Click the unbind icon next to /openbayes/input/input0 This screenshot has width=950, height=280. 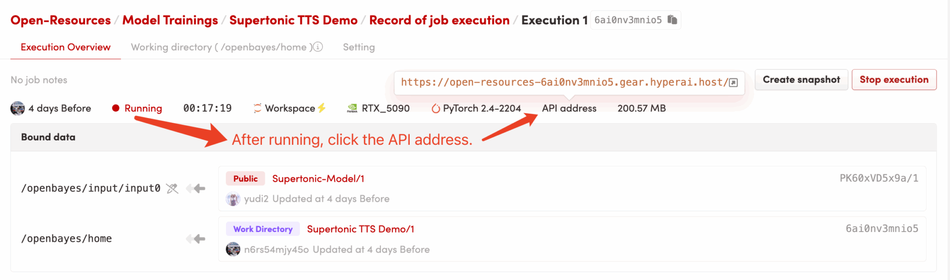[172, 188]
